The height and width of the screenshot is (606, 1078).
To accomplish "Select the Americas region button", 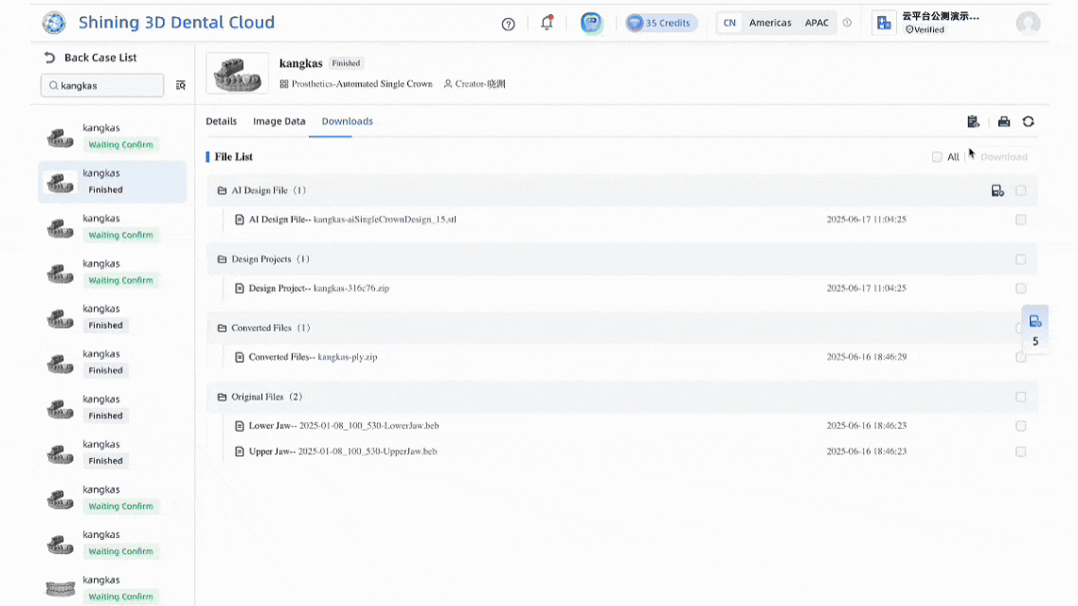I will click(x=770, y=23).
